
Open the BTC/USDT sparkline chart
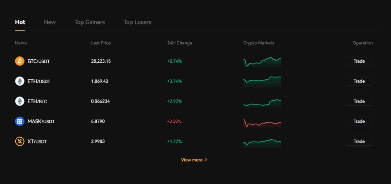[262, 62]
